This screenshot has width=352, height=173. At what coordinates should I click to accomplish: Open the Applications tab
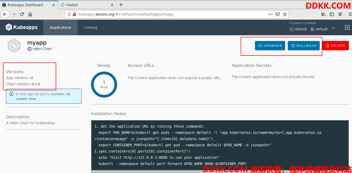click(60, 27)
